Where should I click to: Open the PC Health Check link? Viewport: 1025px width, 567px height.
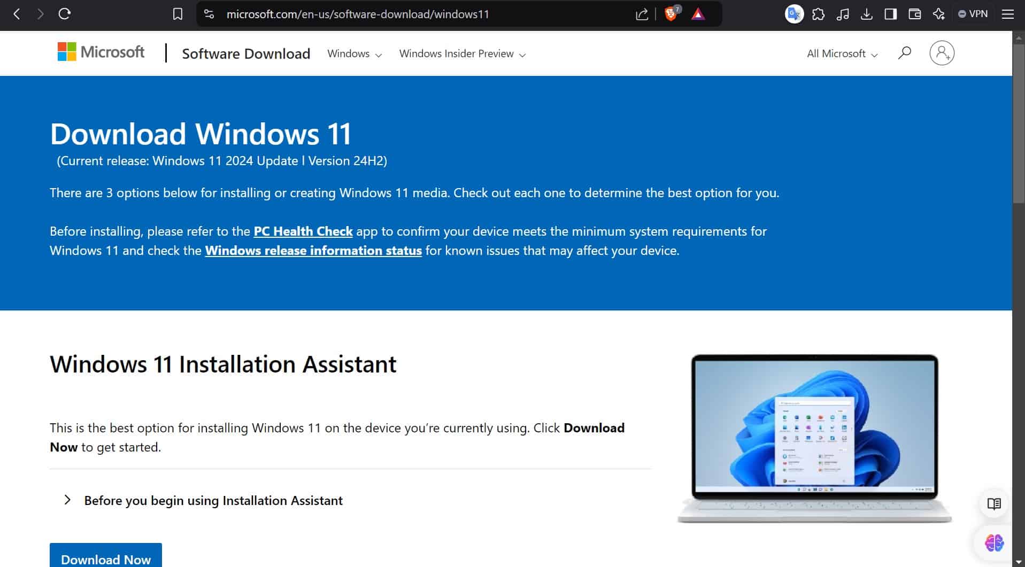[303, 231]
